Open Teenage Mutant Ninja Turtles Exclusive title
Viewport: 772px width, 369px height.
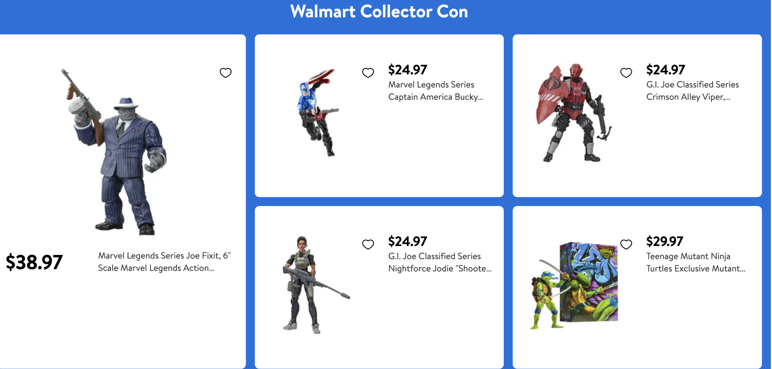[x=695, y=262]
